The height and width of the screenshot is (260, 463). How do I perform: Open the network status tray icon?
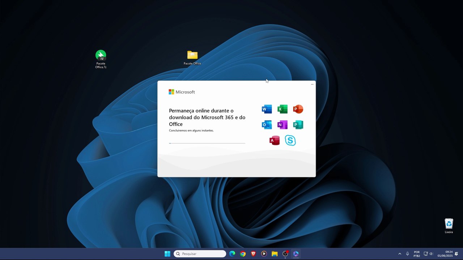426,254
